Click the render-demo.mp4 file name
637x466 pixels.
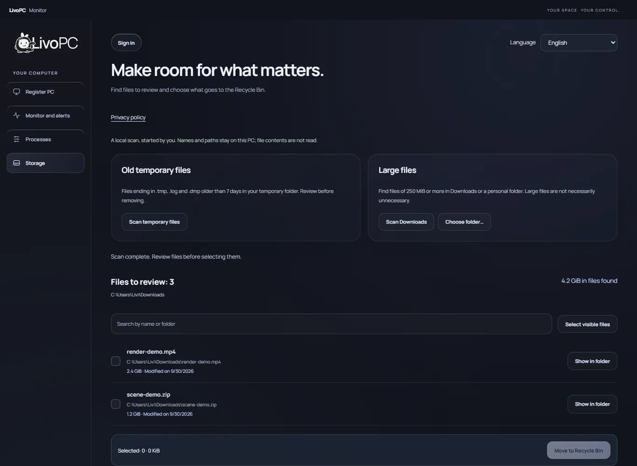point(151,352)
